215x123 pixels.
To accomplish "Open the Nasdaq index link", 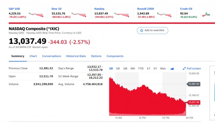I will point(99,9).
